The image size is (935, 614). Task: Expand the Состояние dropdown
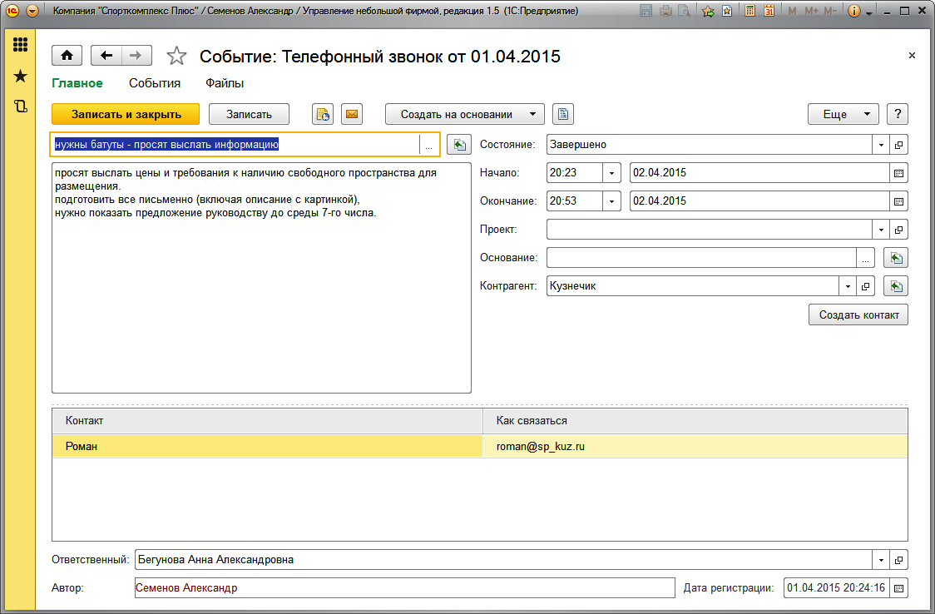pos(881,145)
